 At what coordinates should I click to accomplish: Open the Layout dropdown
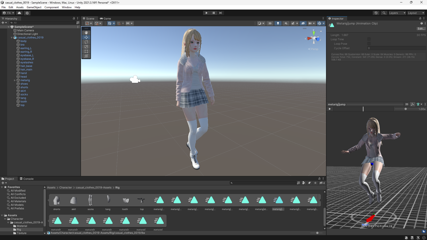pos(416,13)
